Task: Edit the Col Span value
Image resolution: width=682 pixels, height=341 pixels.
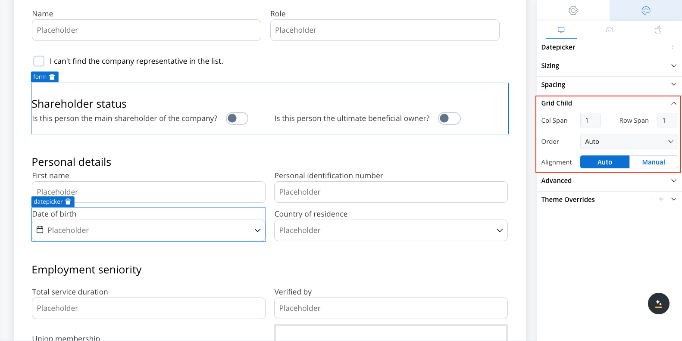Action: (x=591, y=121)
